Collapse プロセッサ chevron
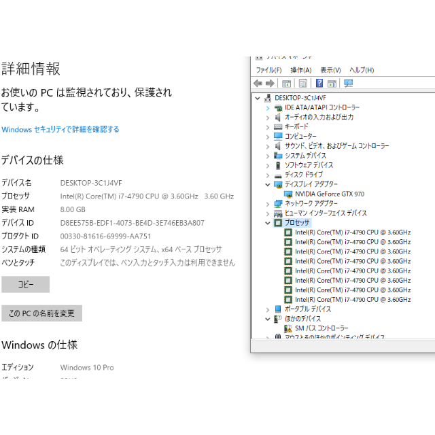Viewport: 435px width, 435px height. (268, 223)
